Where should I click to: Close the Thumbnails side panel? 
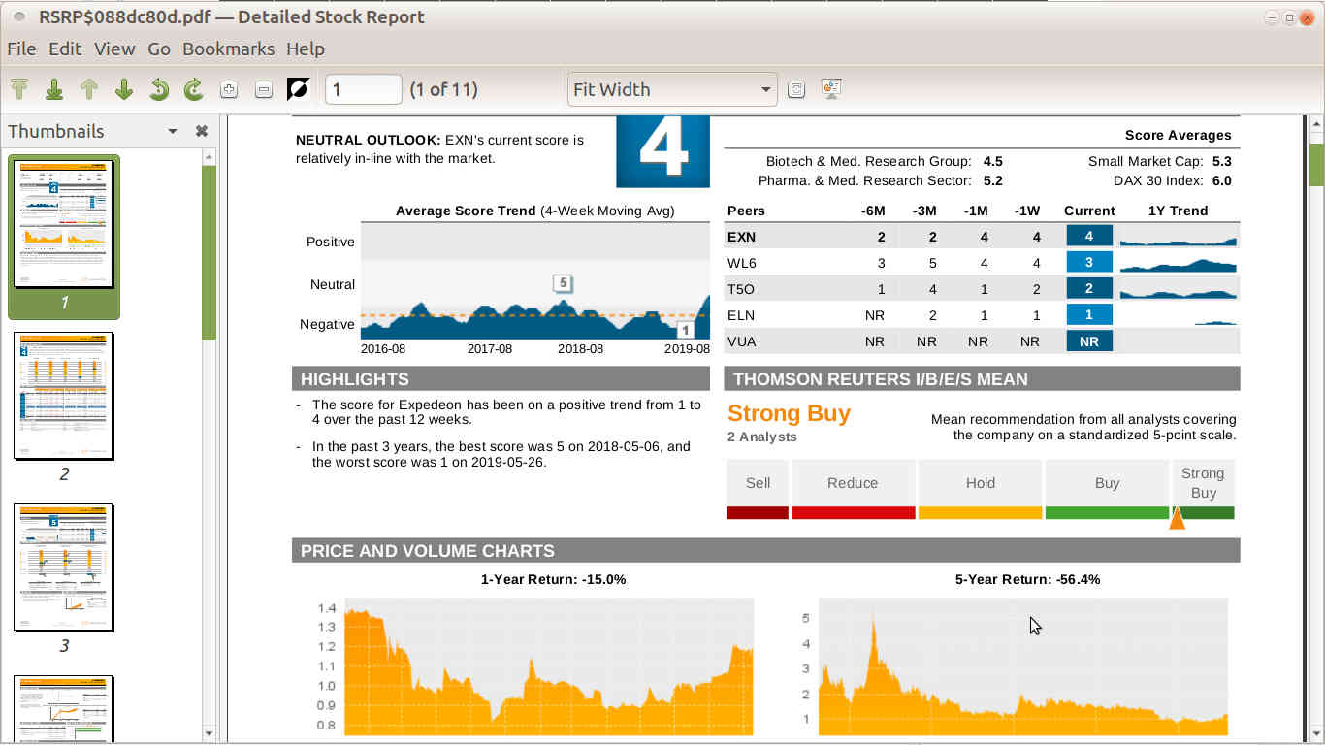(202, 132)
